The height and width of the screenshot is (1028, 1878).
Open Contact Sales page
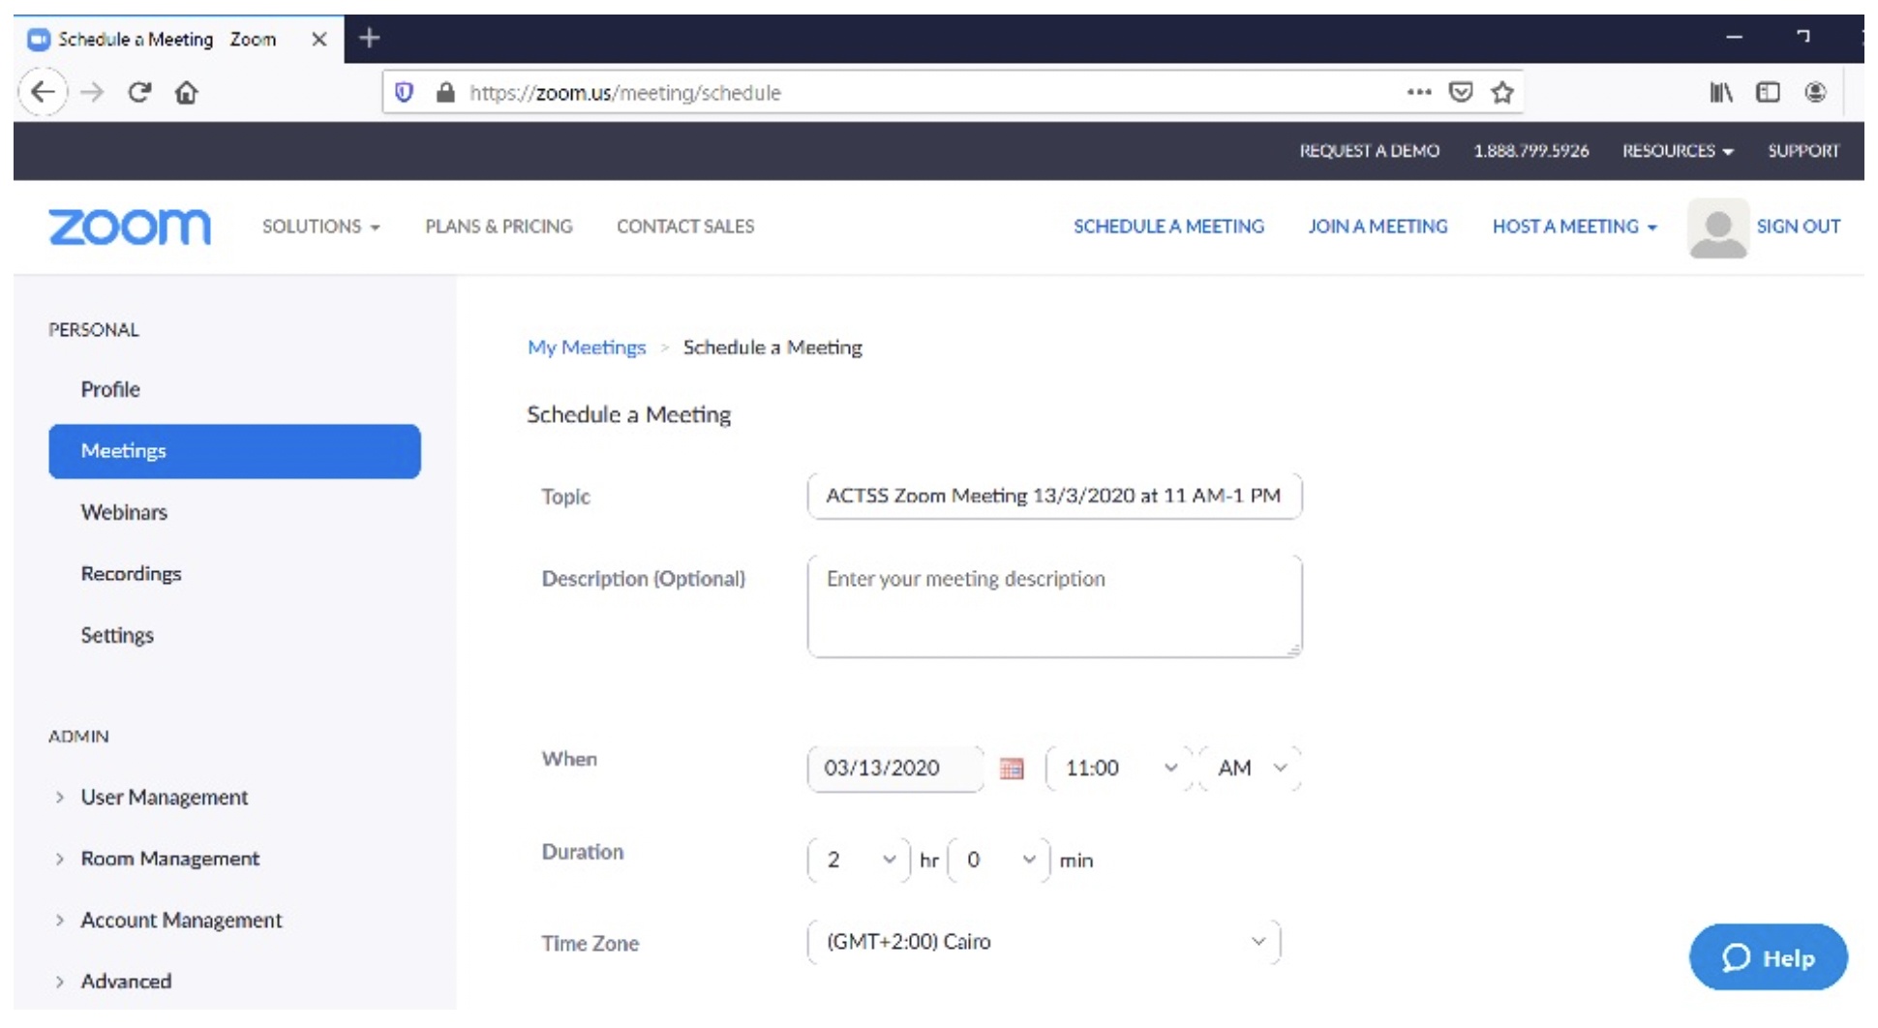pyautogui.click(x=685, y=227)
